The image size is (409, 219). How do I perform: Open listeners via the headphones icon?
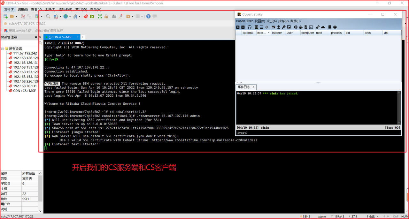(x=250, y=27)
